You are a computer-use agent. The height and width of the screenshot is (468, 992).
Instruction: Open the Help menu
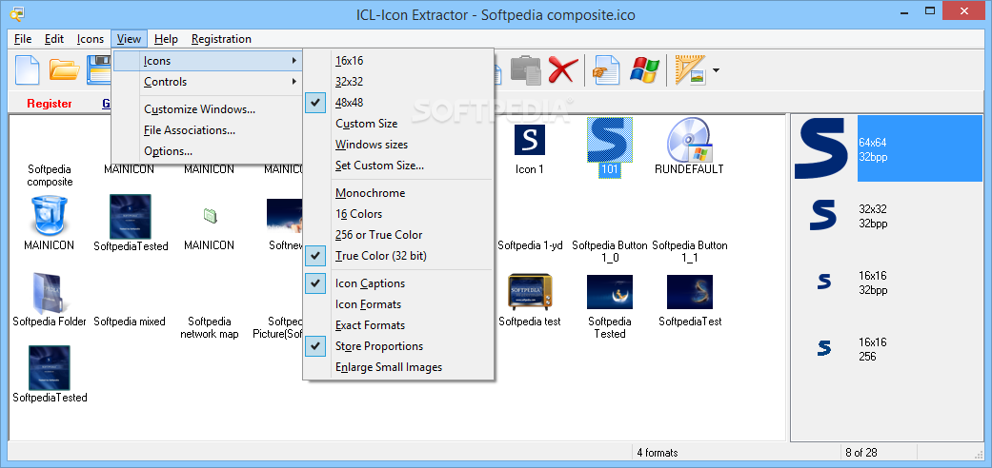click(x=167, y=39)
